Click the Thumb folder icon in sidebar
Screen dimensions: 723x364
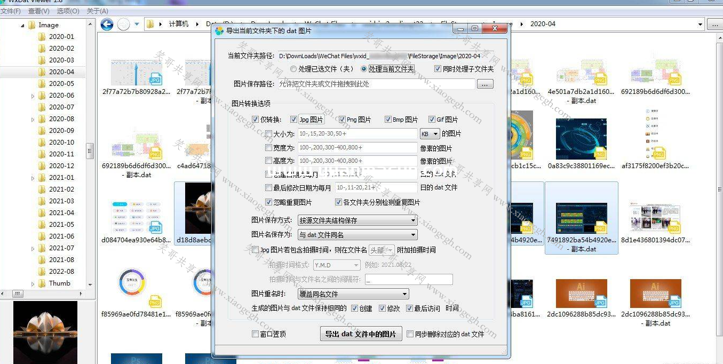coord(42,283)
